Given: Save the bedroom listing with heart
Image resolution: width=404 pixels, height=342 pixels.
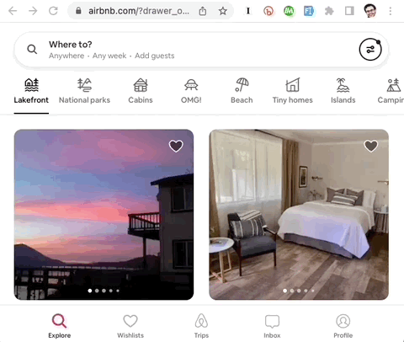Looking at the screenshot, I should 371,146.
